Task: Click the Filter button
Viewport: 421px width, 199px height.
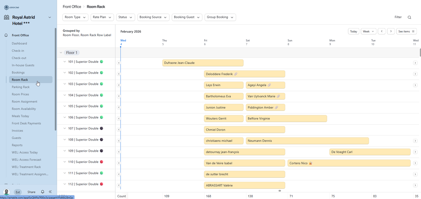Action: (x=398, y=17)
